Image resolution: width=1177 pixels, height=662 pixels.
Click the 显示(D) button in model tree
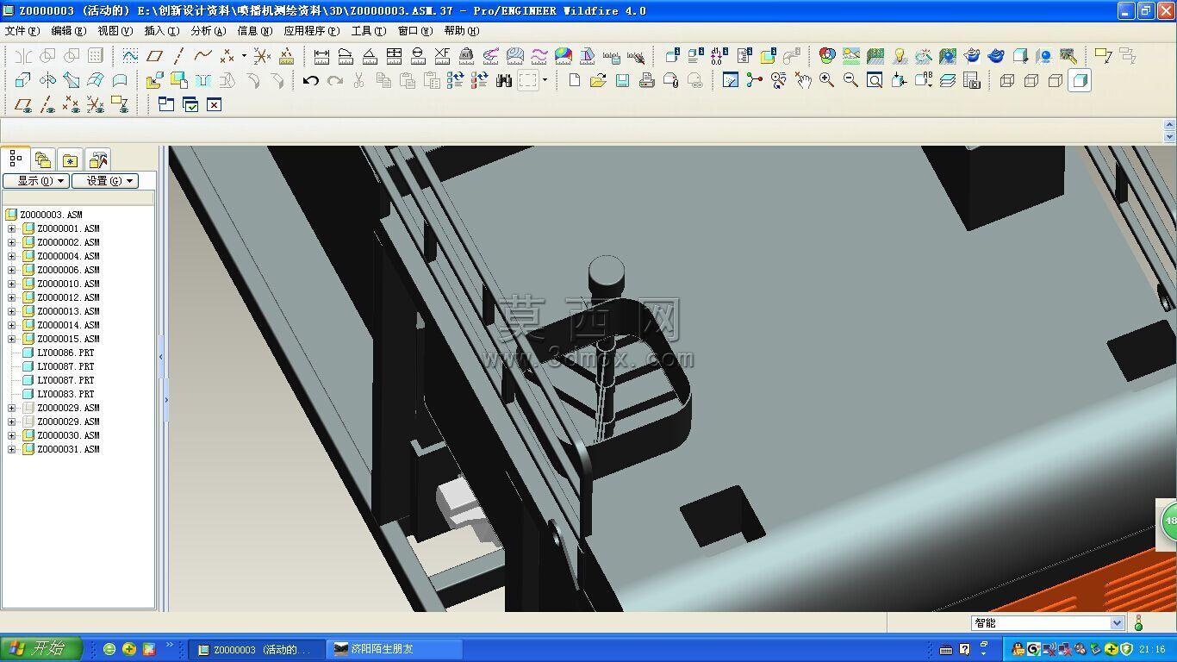pos(35,181)
